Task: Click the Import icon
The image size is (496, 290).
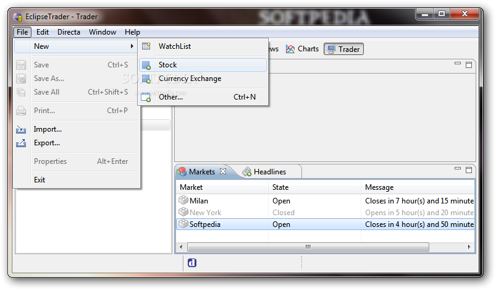Action: coord(21,129)
